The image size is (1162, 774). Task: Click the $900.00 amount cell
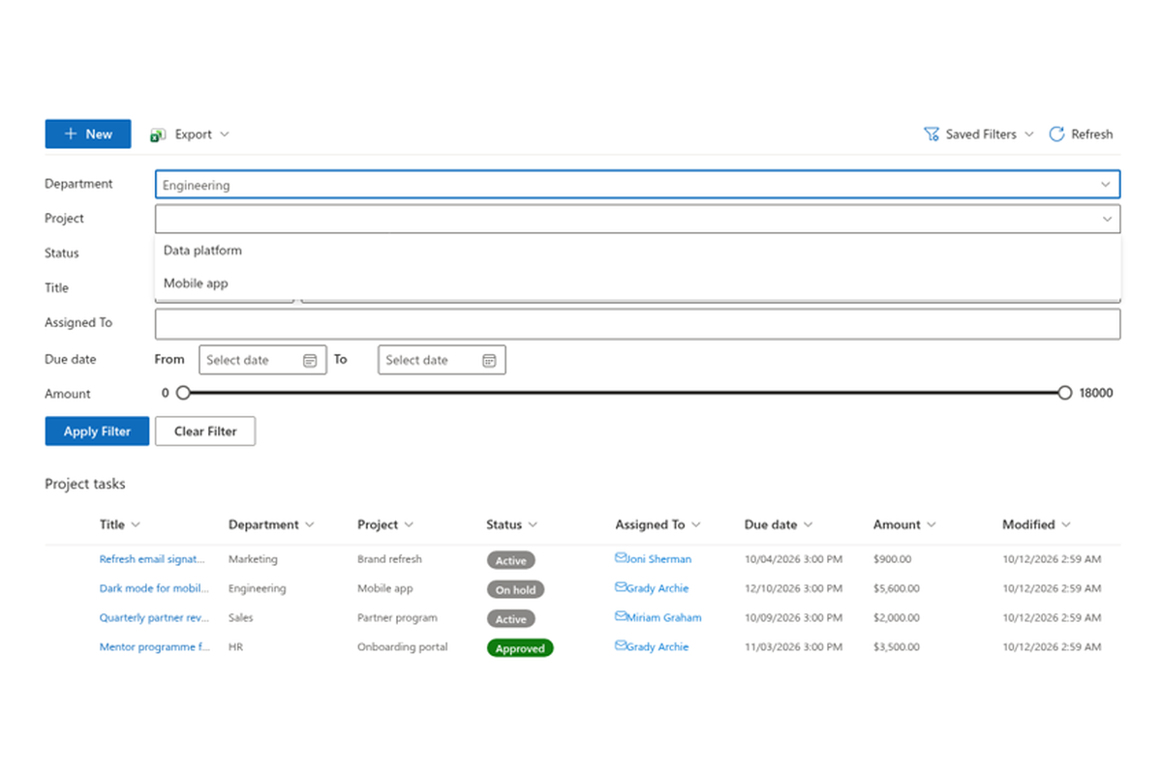(893, 559)
